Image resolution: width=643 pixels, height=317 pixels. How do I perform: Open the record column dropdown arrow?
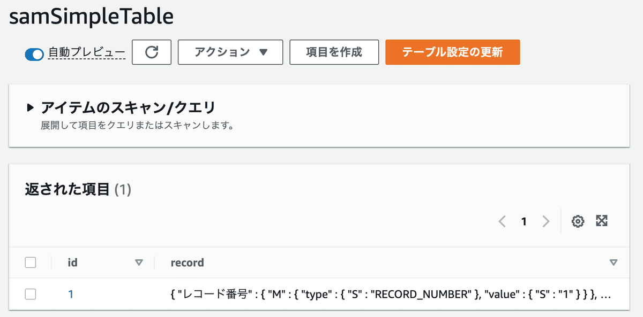point(612,262)
